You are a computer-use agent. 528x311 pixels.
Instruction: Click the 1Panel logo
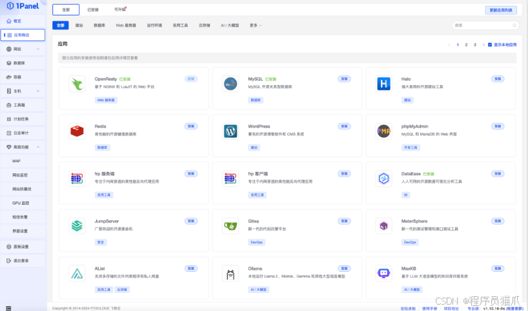click(23, 6)
